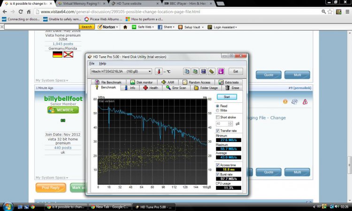Click the short stroke size field showing 40

tap(222, 123)
